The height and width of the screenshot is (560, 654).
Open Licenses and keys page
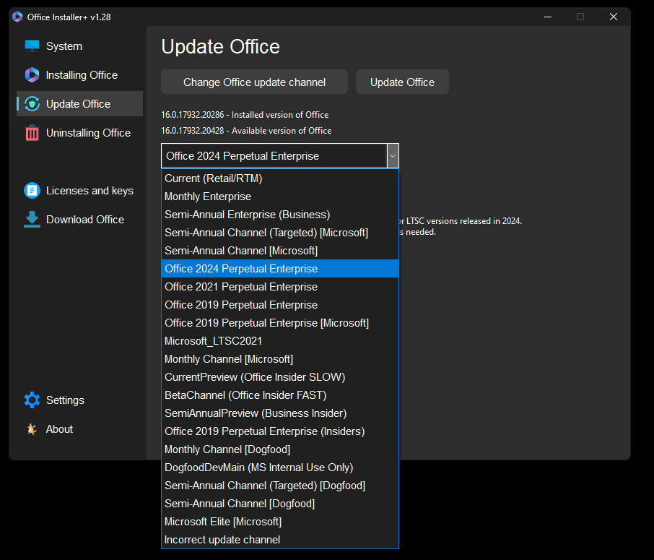[x=90, y=191]
